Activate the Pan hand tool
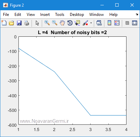Viewport: 140px width, 137px height. (62, 23)
